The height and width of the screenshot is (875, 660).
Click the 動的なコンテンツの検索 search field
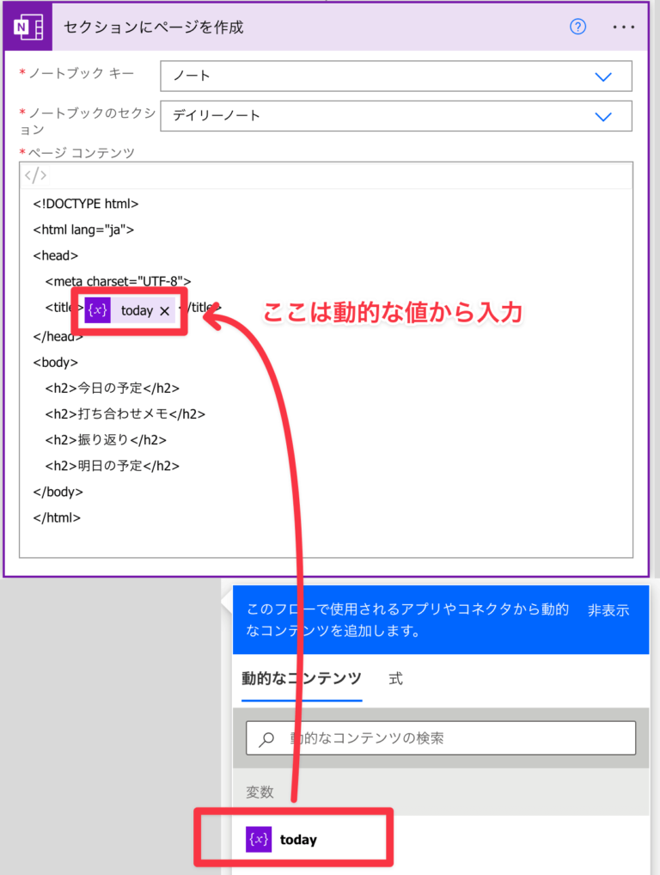coord(455,738)
